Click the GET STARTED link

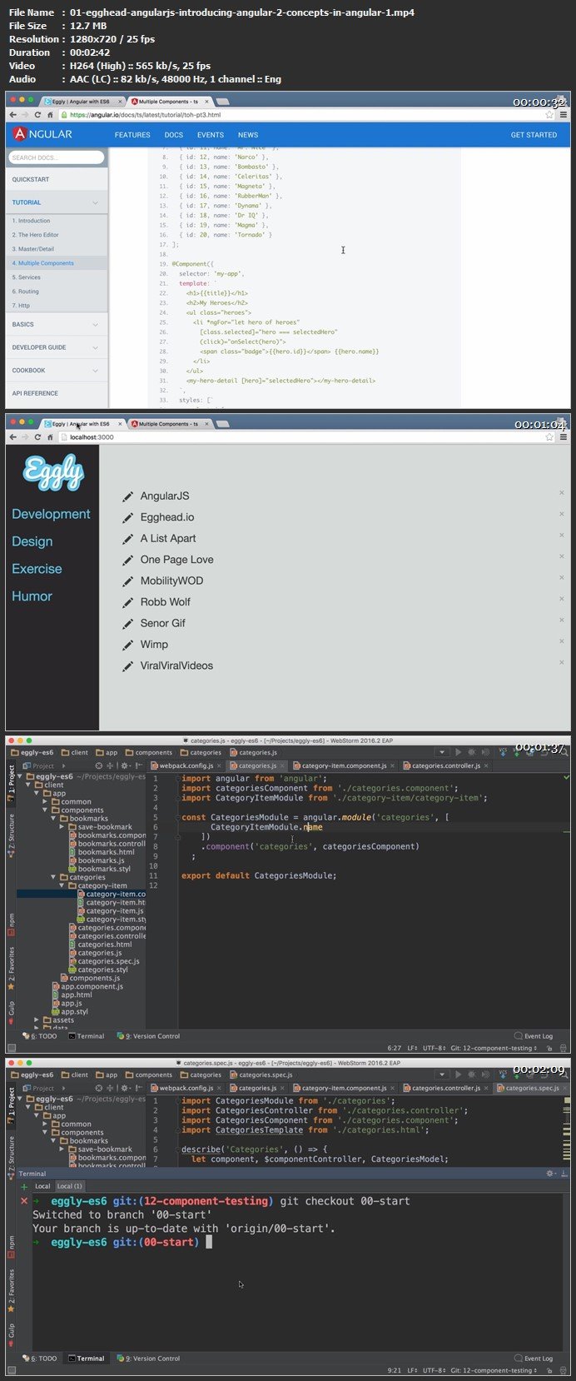[x=534, y=135]
